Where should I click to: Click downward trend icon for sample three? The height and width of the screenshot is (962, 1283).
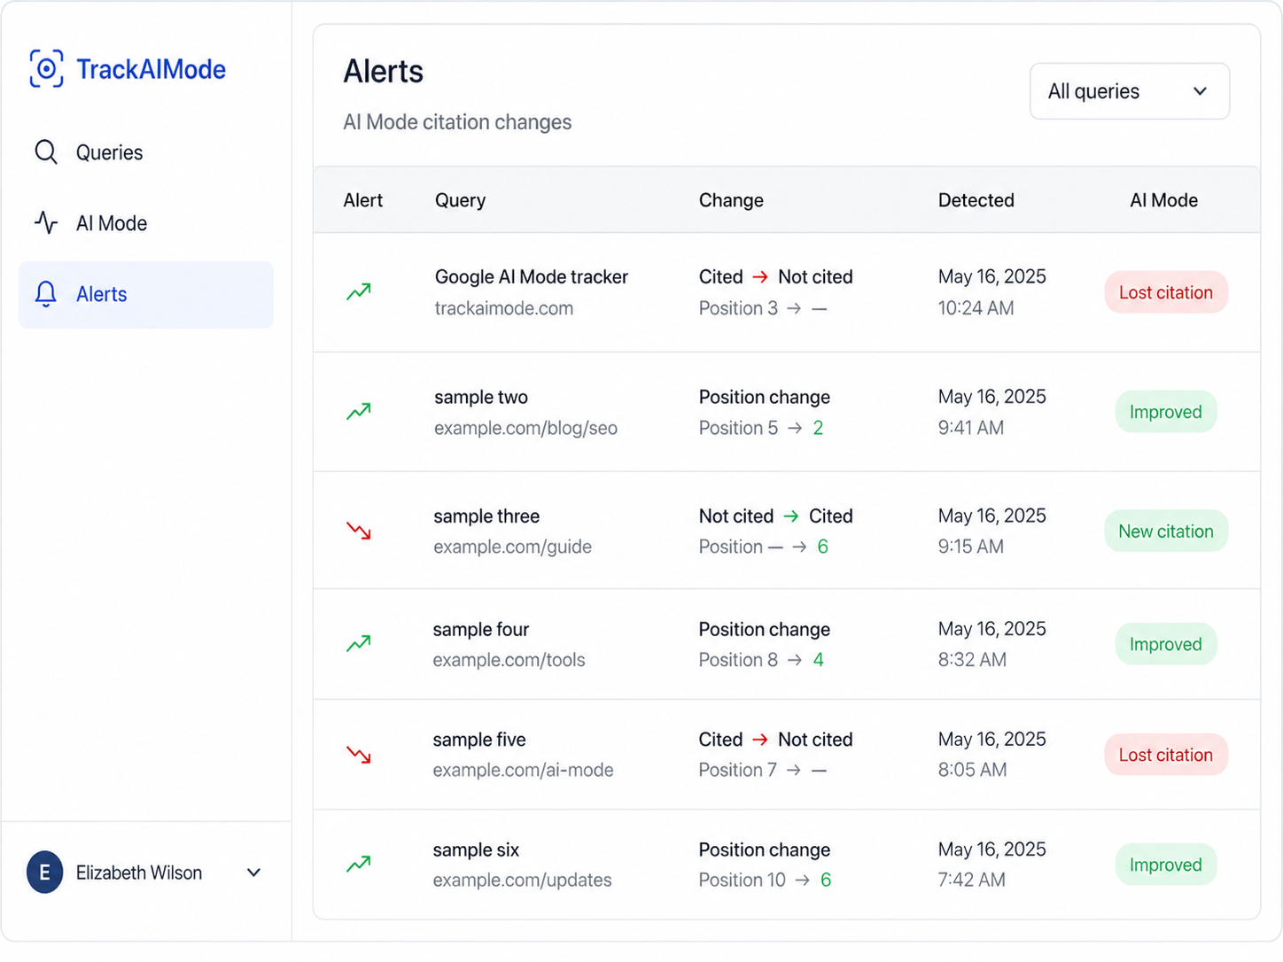[x=359, y=531]
